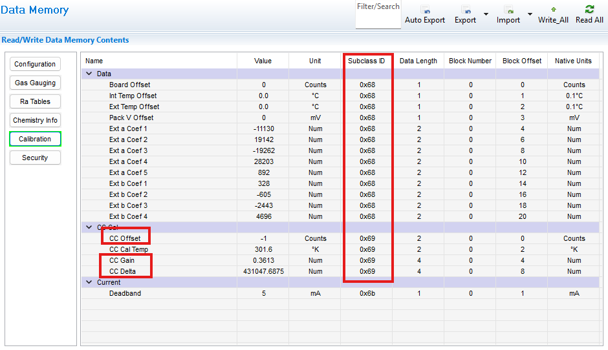
Task: Collapse the Data group chevron
Action: coord(89,73)
